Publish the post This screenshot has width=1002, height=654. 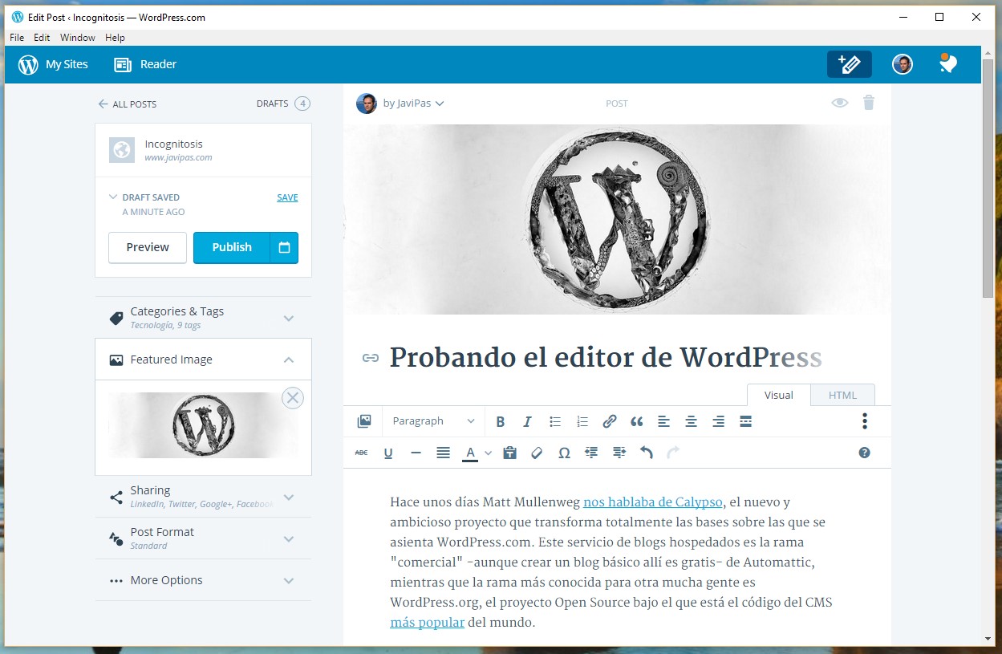click(232, 247)
